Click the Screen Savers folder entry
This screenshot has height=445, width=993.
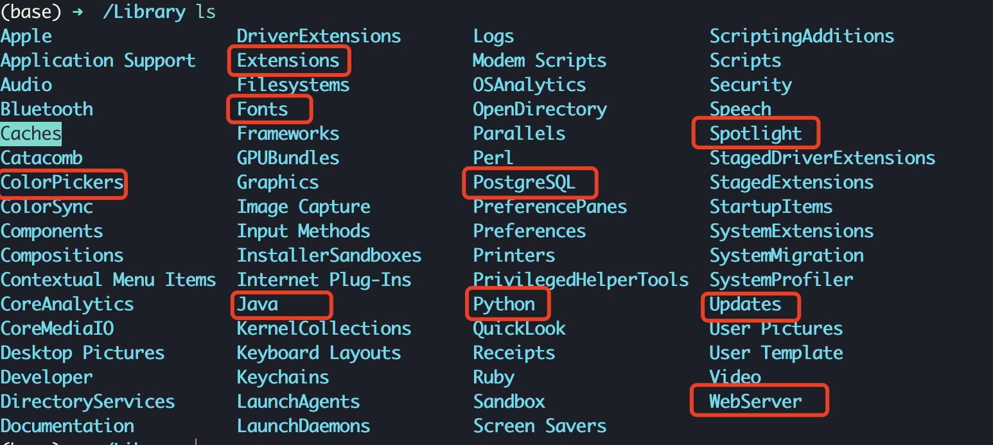click(x=540, y=426)
